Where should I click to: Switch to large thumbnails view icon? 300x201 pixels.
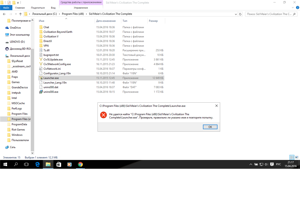pos(297,157)
